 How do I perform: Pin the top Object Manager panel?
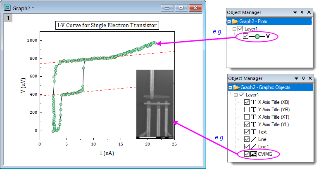point(302,12)
